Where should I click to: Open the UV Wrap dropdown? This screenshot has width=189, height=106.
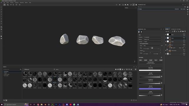click(x=153, y=42)
